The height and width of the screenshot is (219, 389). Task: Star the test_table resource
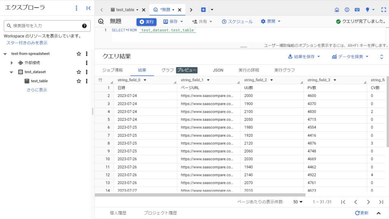[79, 81]
